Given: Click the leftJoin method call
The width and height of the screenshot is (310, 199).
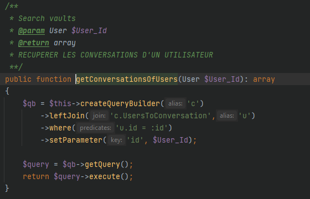Looking at the screenshot, I should click(67, 116).
